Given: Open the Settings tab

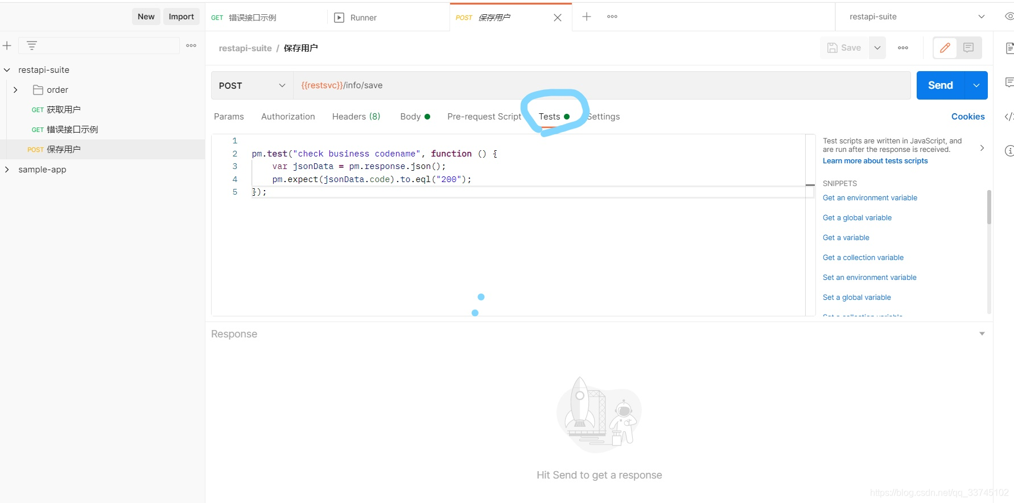Looking at the screenshot, I should tap(604, 117).
